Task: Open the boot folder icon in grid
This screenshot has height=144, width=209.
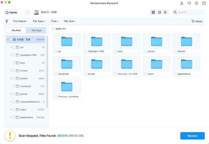Action: (x=127, y=41)
